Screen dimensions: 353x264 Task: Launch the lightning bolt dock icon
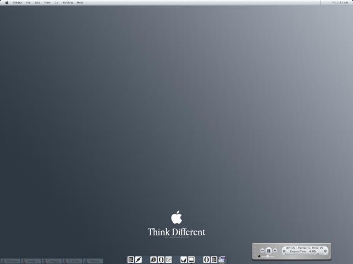[138, 260]
